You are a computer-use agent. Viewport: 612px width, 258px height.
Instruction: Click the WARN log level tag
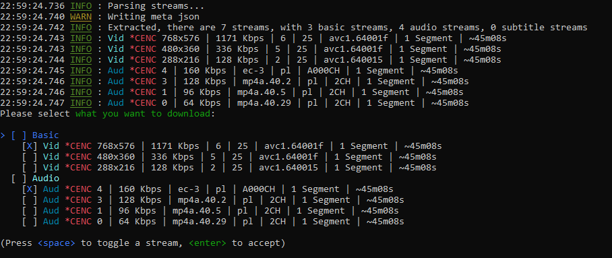[81, 17]
